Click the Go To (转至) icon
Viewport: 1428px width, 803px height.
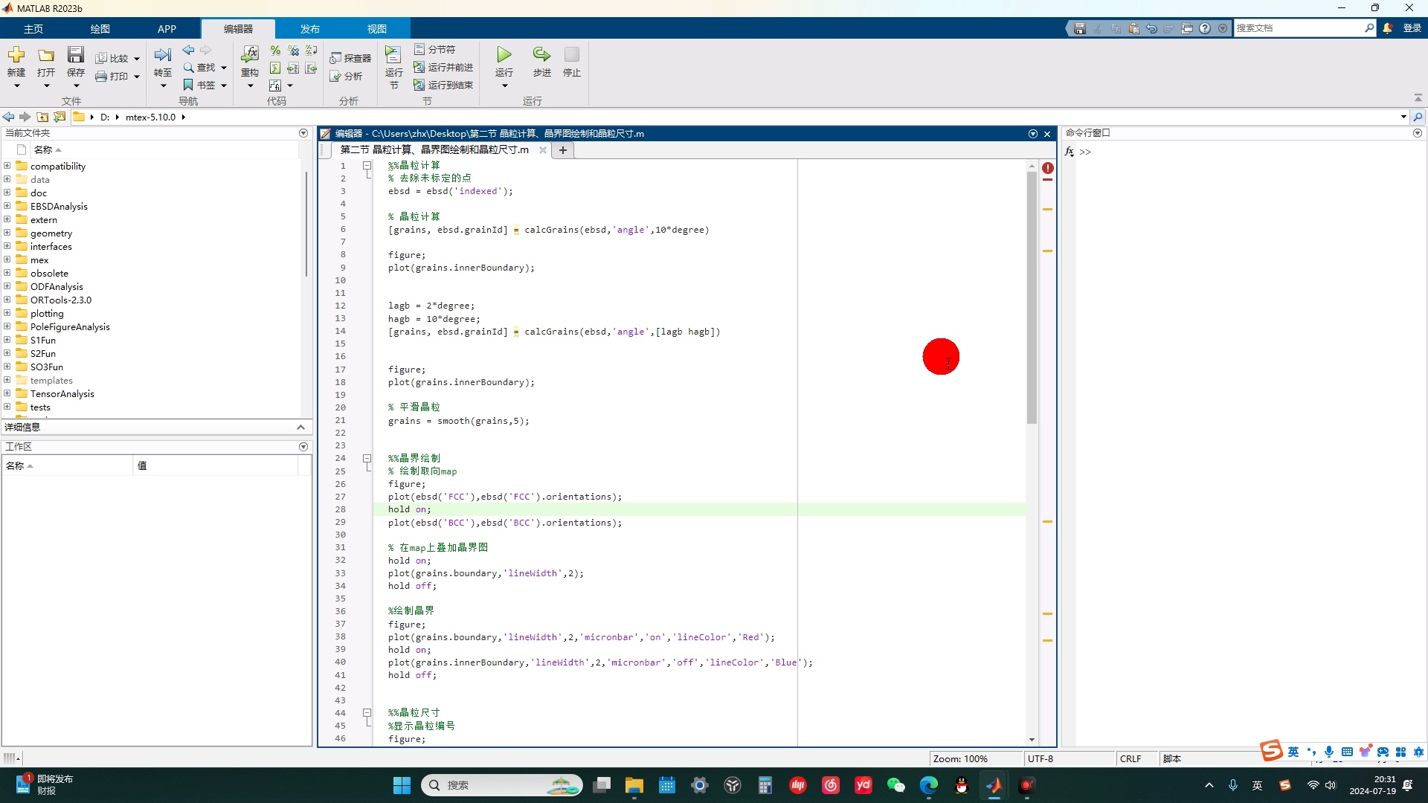pyautogui.click(x=163, y=55)
